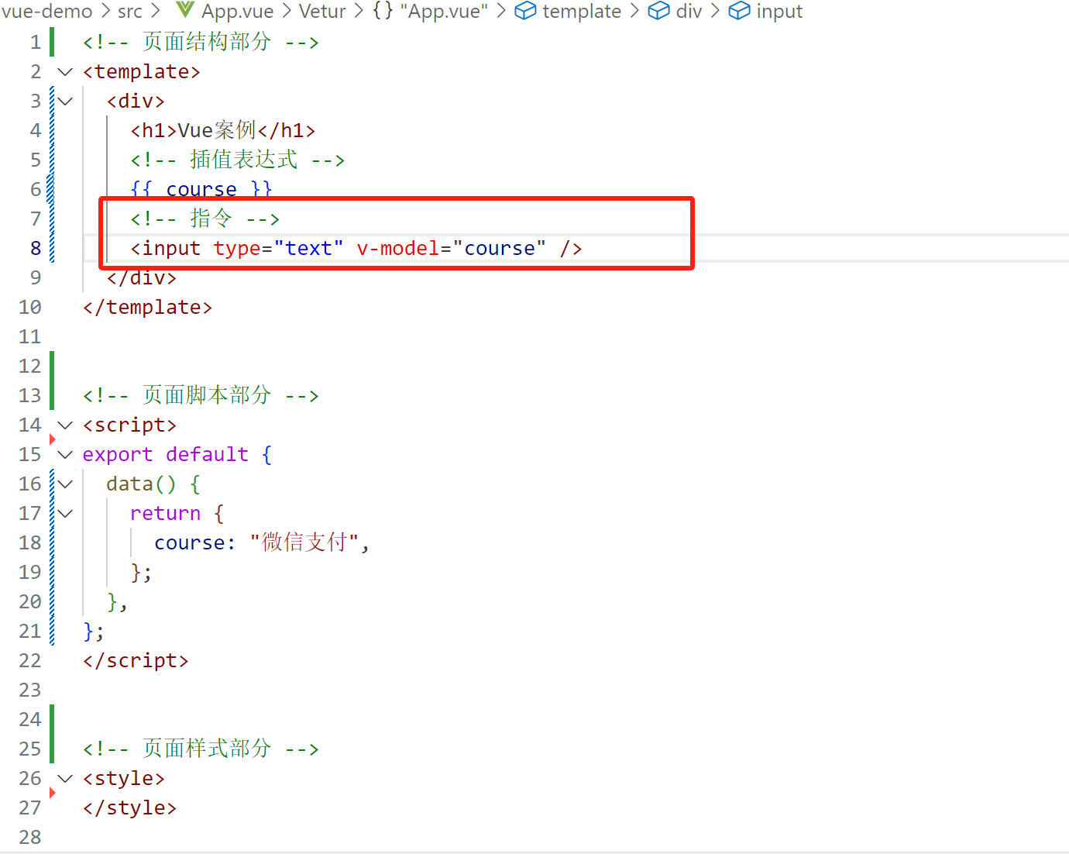
Task: Click the closing </style> tag
Action: pyautogui.click(x=129, y=808)
